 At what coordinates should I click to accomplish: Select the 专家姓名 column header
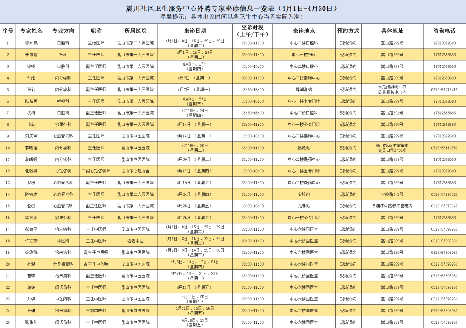click(31, 31)
